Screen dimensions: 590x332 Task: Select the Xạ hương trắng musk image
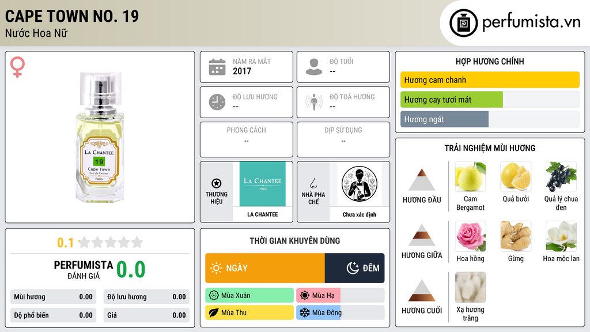click(470, 287)
